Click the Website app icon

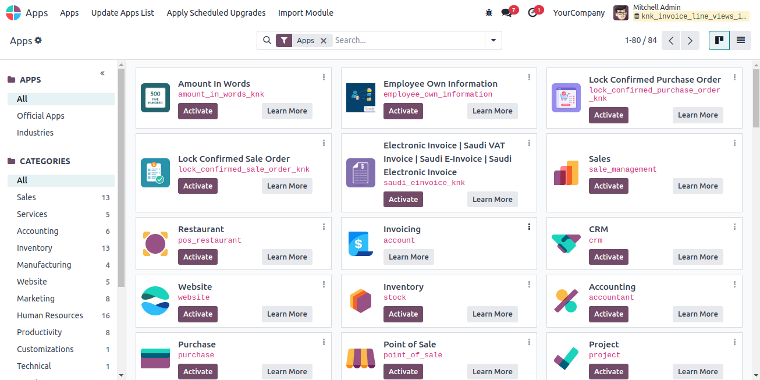(x=155, y=301)
